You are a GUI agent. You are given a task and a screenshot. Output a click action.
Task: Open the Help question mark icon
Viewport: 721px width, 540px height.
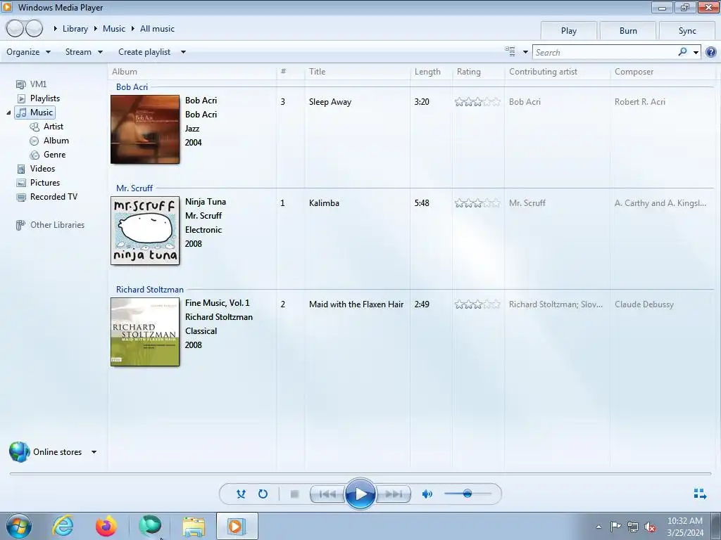(711, 52)
